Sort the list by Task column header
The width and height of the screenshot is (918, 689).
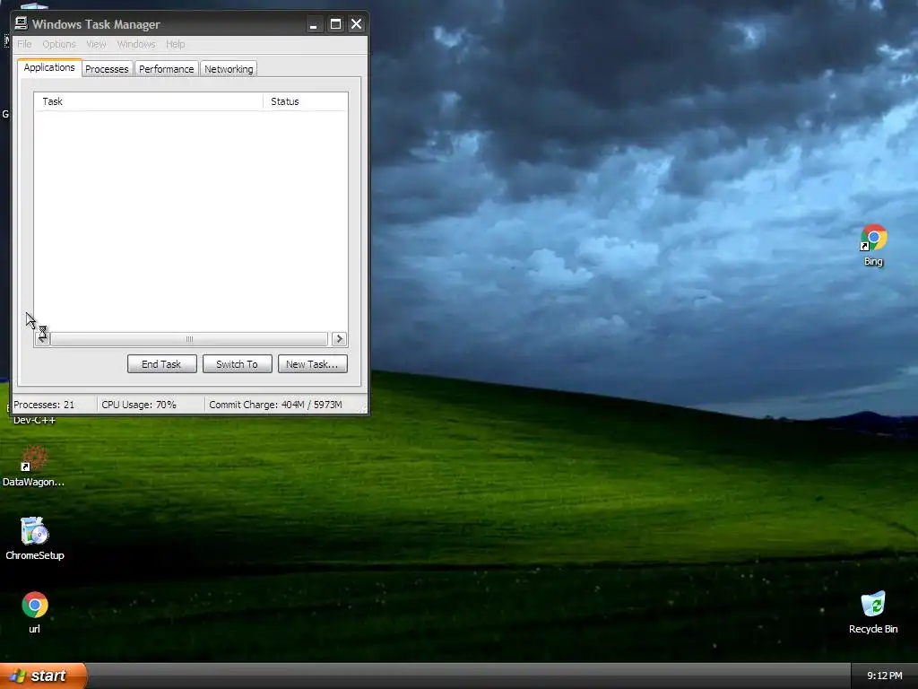point(149,101)
